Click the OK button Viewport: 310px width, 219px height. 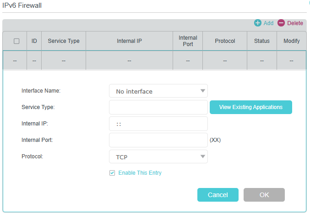pos(264,195)
